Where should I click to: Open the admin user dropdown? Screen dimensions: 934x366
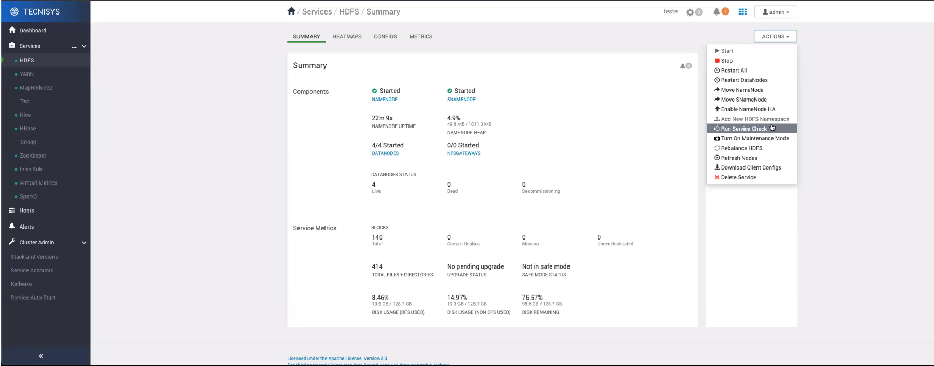click(776, 12)
